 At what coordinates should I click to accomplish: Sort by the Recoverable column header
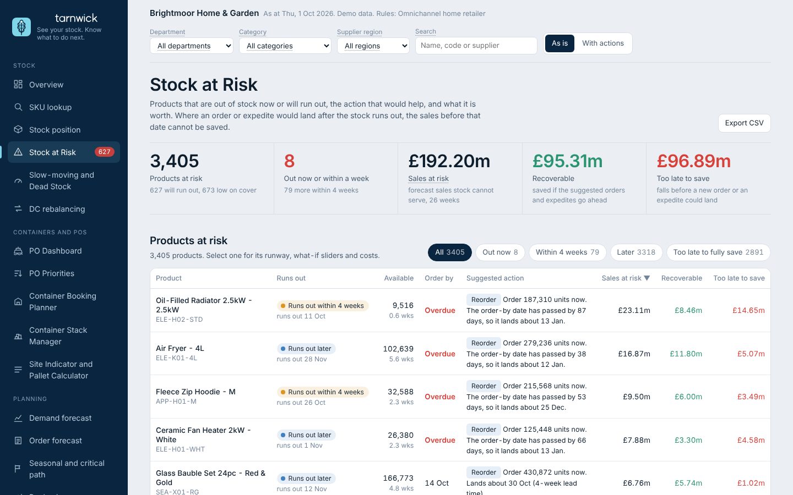pos(682,278)
